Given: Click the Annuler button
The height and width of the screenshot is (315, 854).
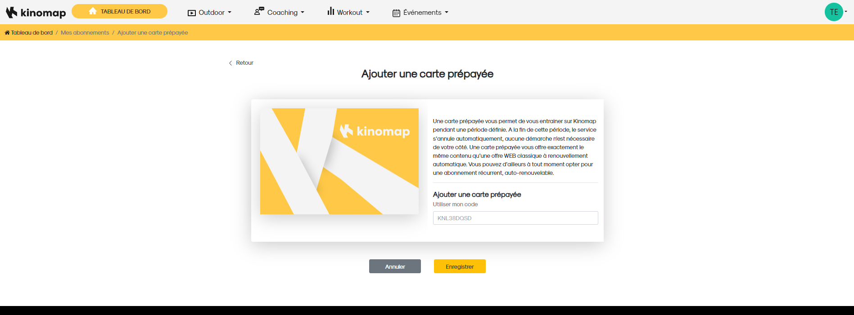Looking at the screenshot, I should coord(395,266).
